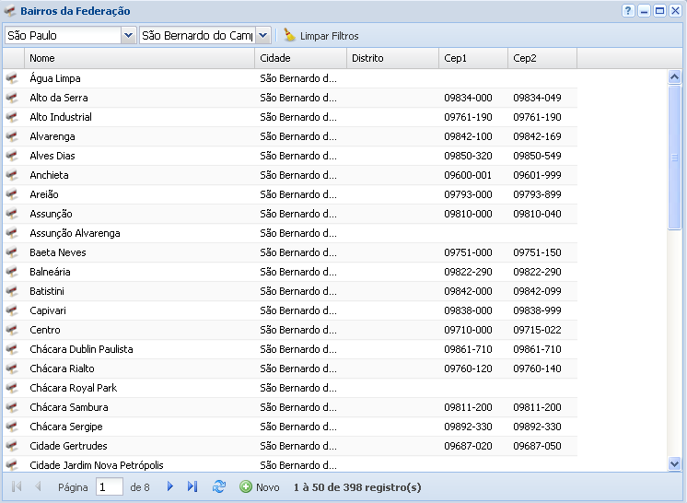
Task: Click edit icon for Centro row
Action: pyautogui.click(x=12, y=330)
